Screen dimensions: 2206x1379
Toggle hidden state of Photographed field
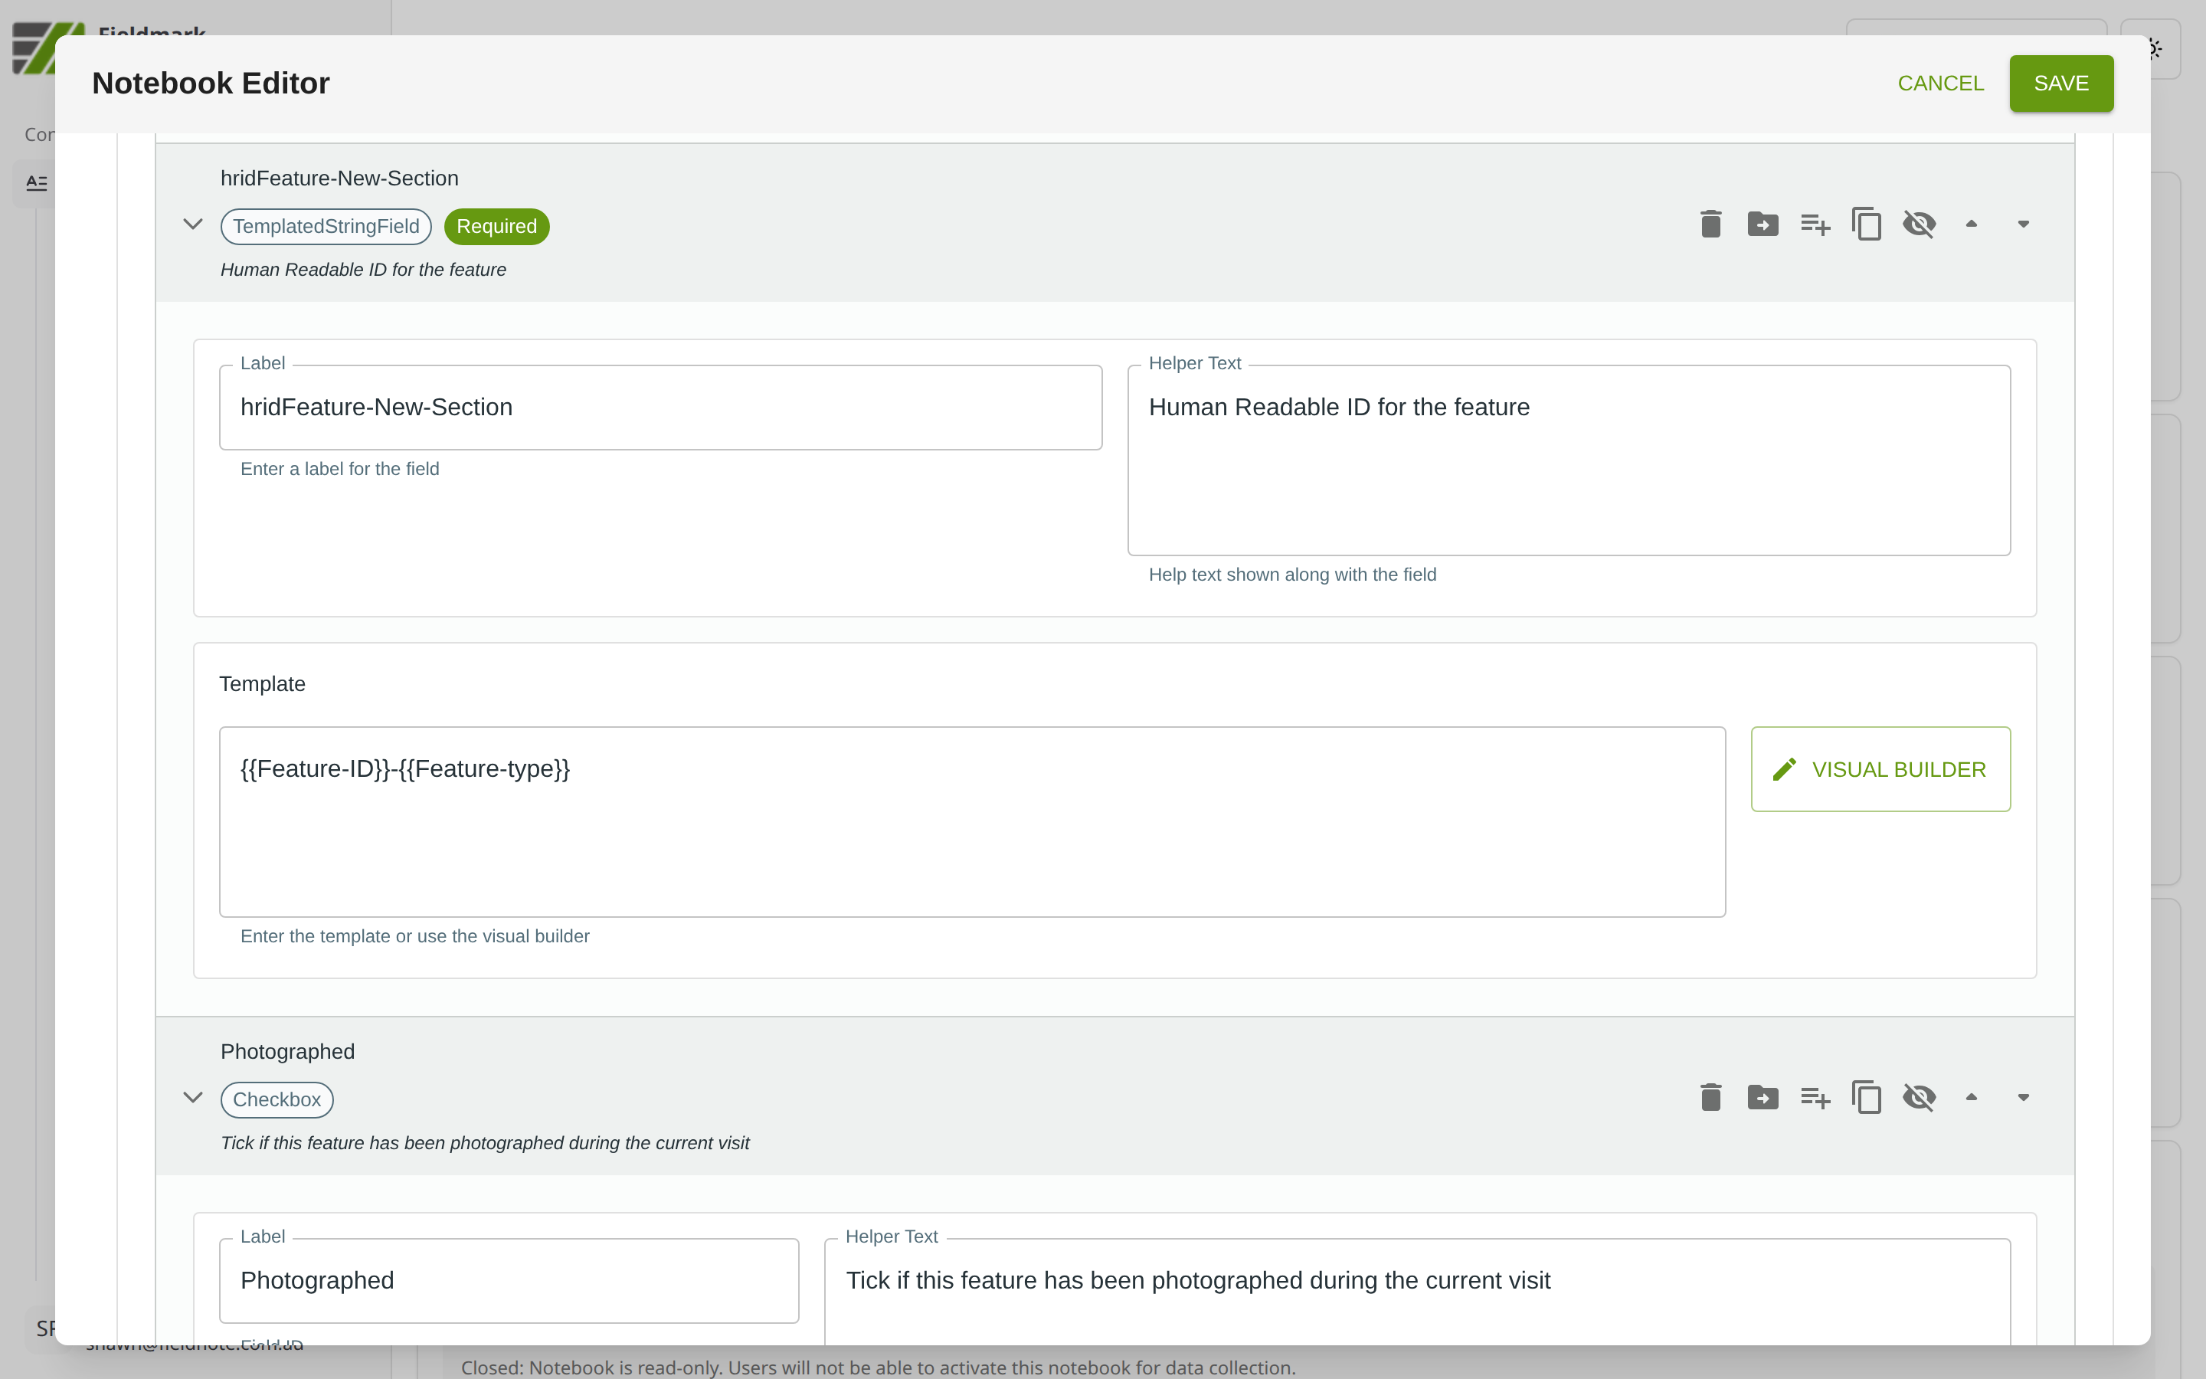(1919, 1097)
